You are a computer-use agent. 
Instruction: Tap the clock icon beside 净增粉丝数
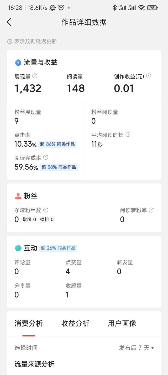[45, 210]
